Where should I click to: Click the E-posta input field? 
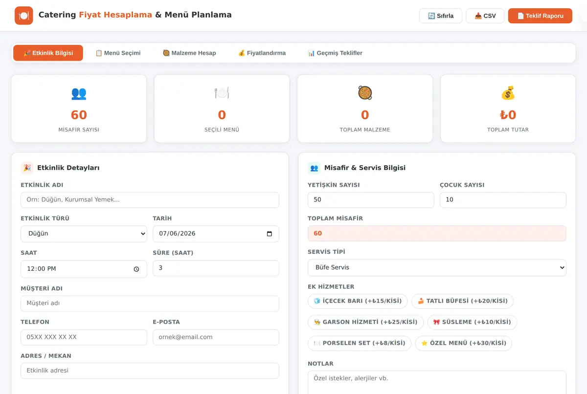coord(216,337)
